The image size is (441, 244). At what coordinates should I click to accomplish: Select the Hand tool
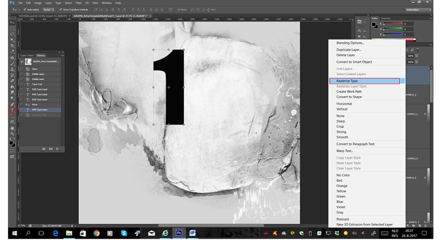12,128
